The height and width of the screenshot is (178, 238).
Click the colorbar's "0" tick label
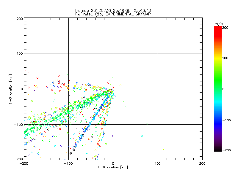coord(223,89)
